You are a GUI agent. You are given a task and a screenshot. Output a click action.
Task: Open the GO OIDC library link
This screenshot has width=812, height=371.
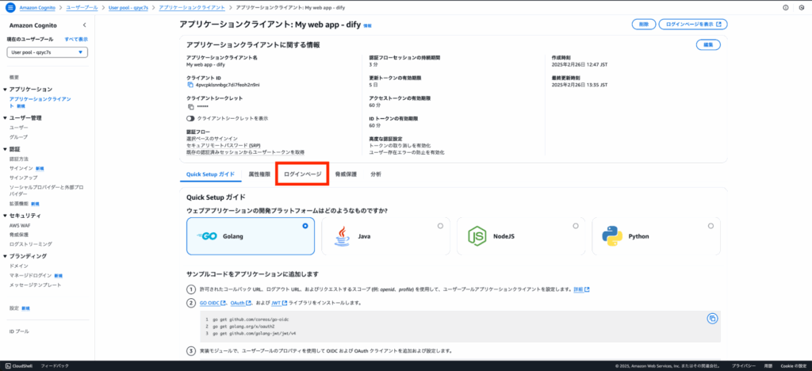point(211,303)
